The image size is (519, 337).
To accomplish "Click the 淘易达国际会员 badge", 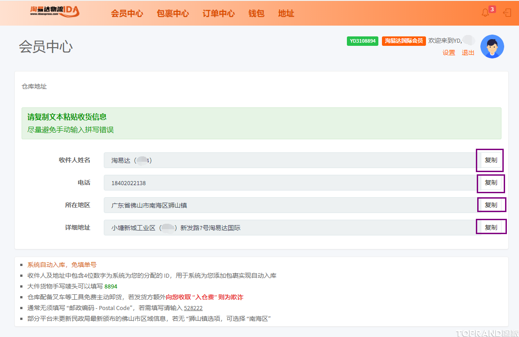I will pyautogui.click(x=404, y=41).
